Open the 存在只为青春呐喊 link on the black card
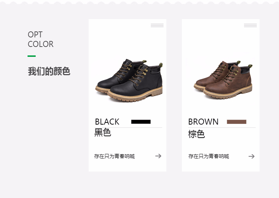The image size is (279, 198). coord(114,156)
